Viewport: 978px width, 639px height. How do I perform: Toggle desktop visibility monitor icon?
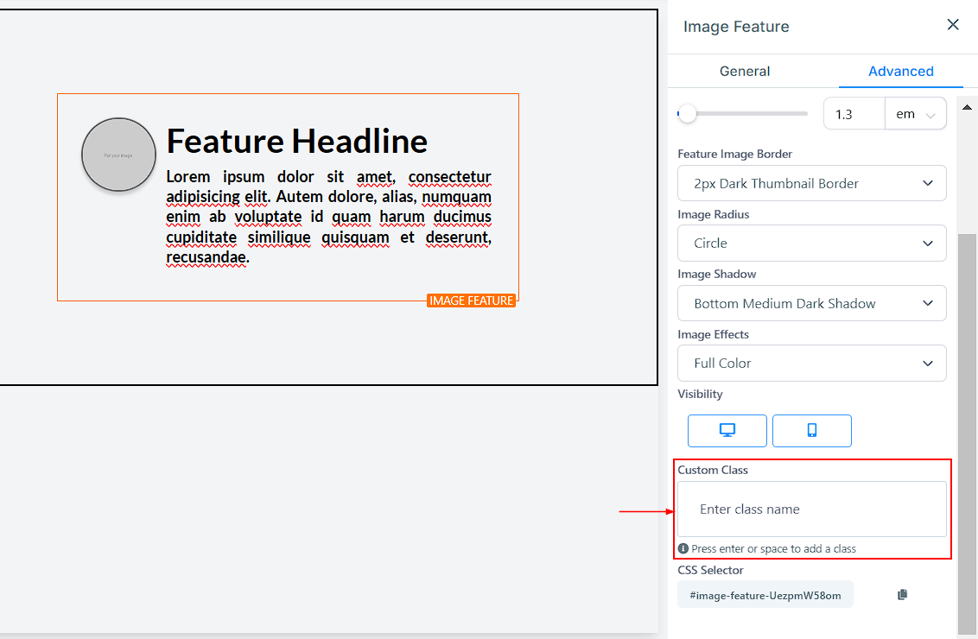[727, 431]
